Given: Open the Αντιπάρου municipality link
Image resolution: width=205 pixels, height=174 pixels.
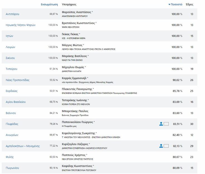Looking at the screenshot, I should 13,14.
